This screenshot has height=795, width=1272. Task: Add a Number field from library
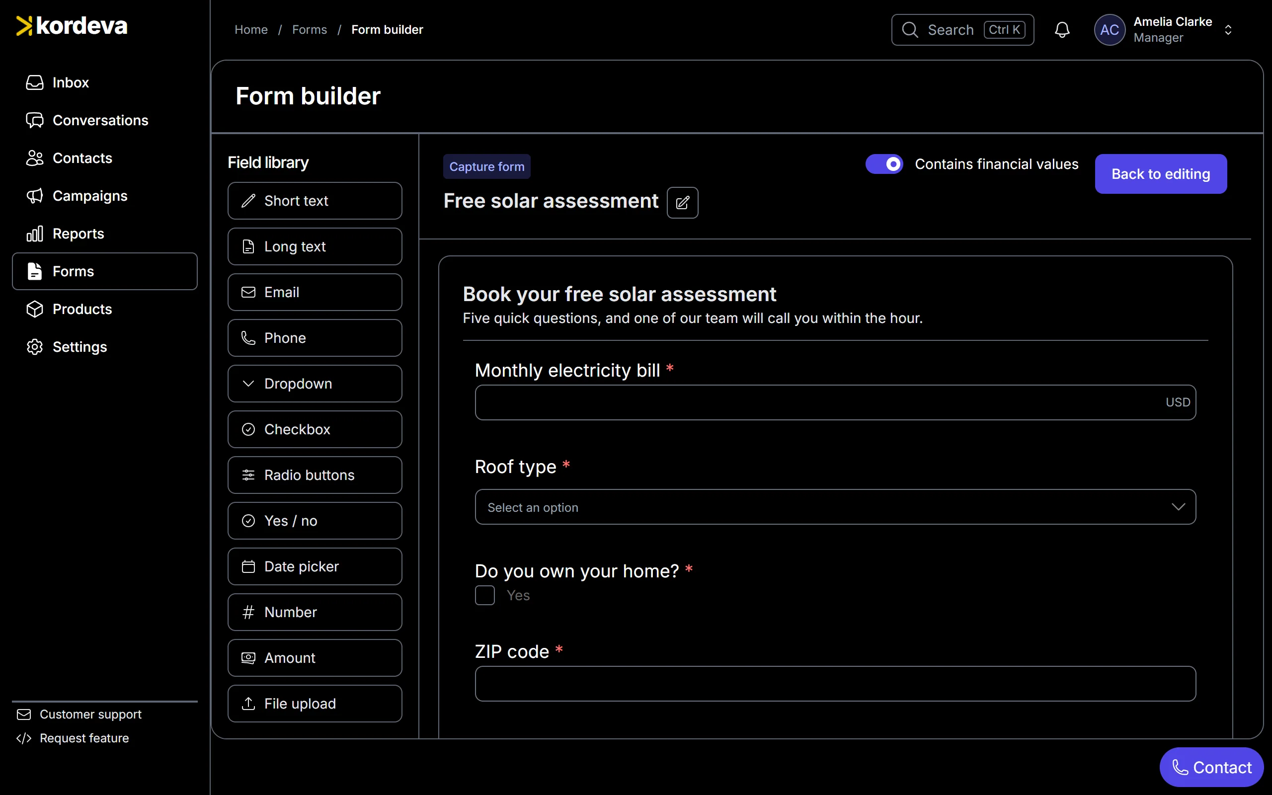[315, 612]
